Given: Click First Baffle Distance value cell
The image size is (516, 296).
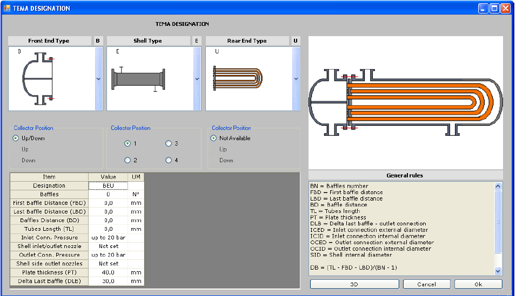Looking at the screenshot, I should coord(108,203).
